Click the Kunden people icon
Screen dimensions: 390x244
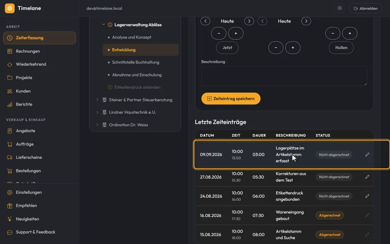[10, 91]
